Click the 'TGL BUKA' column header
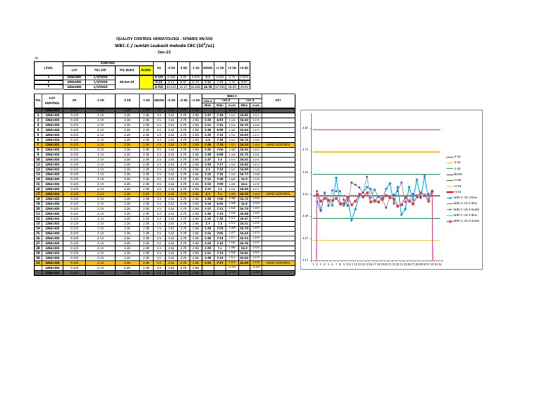The height and width of the screenshot is (411, 533). pyautogui.click(x=127, y=70)
